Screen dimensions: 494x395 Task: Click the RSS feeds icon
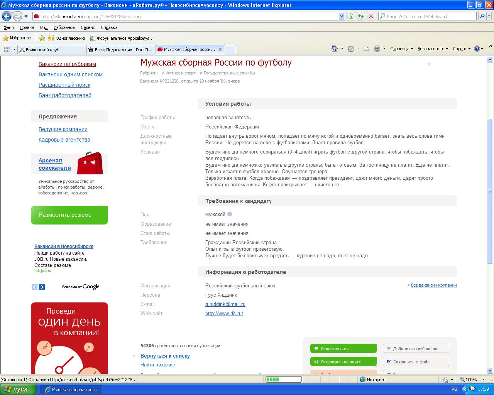[x=351, y=49]
